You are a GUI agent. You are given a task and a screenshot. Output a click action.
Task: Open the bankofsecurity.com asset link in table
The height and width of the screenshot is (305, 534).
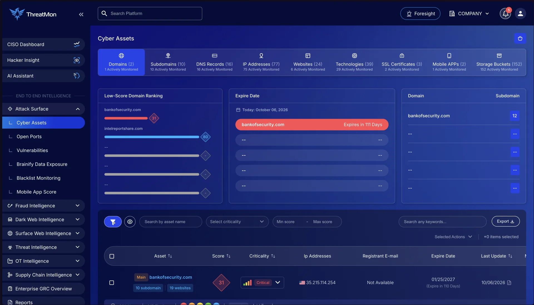coord(170,277)
